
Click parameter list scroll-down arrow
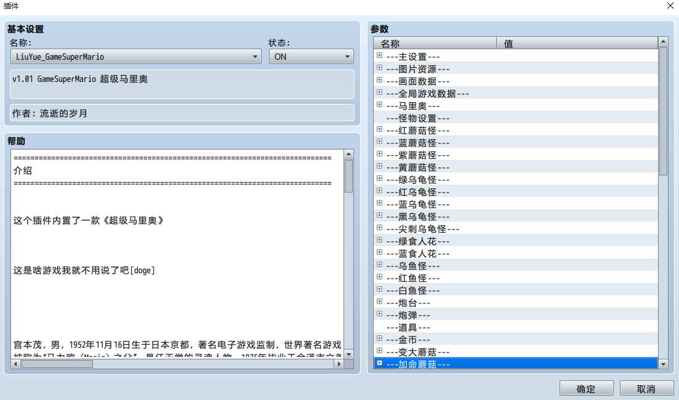coord(663,364)
